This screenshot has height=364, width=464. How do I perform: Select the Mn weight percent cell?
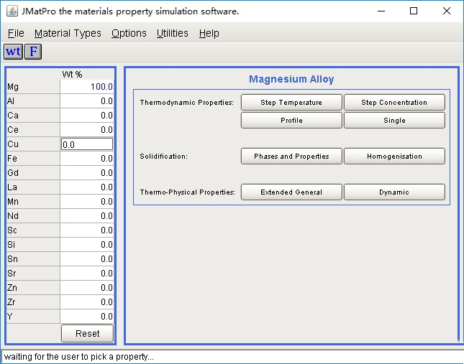click(x=87, y=202)
